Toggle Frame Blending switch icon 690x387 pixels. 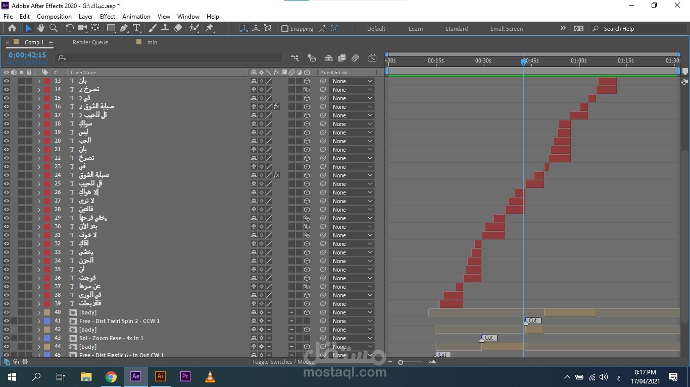pyautogui.click(x=342, y=58)
